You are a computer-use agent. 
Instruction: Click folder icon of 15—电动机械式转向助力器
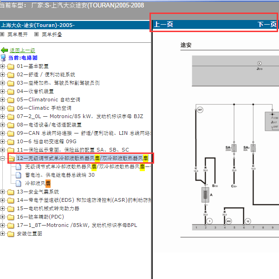pos(11,209)
